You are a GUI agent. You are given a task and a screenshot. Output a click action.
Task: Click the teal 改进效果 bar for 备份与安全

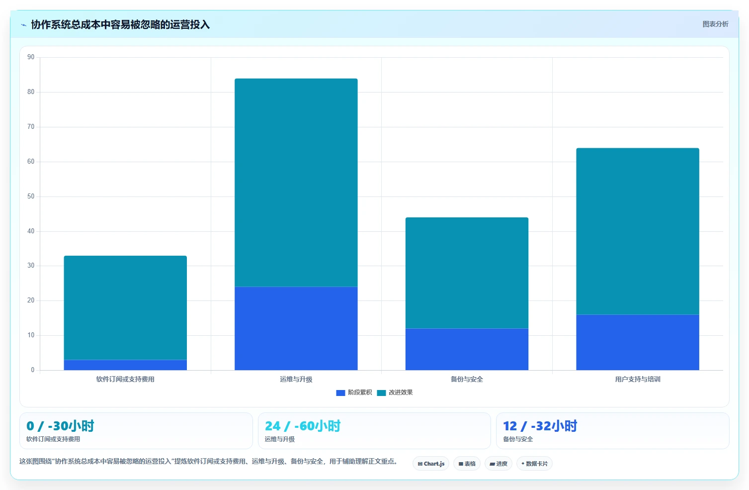(x=467, y=273)
